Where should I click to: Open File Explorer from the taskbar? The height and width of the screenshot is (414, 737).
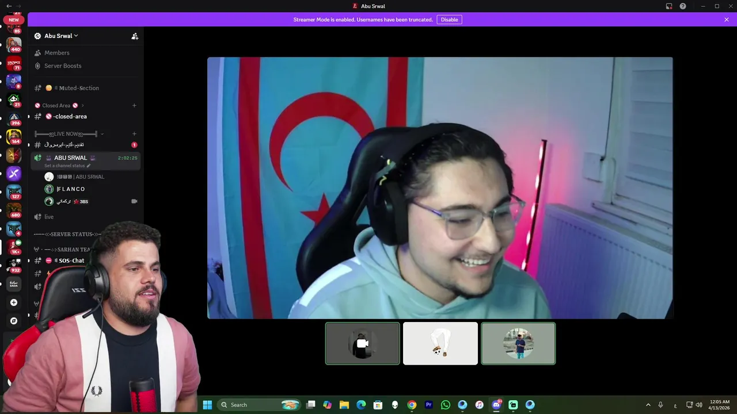tap(344, 405)
